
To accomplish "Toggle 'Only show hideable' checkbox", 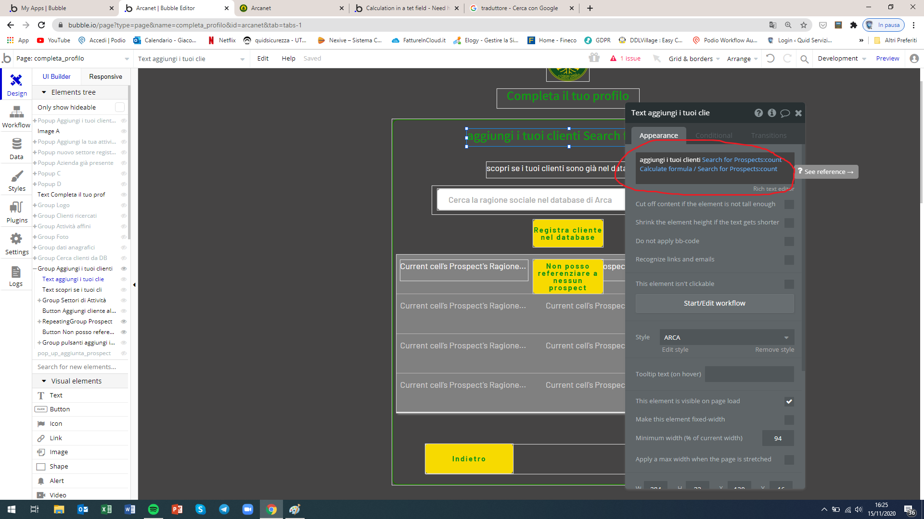I will [x=120, y=107].
